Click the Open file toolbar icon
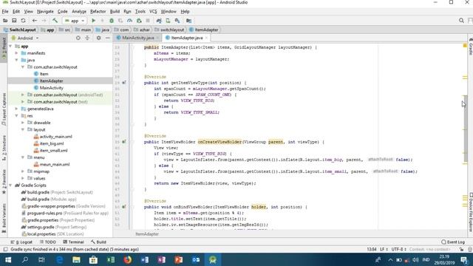The height and width of the screenshot is (266, 473). tap(5, 21)
